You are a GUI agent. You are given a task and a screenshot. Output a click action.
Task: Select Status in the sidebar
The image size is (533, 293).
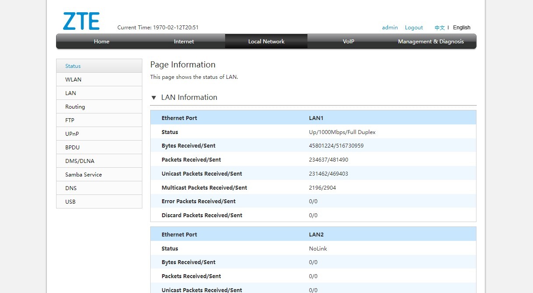click(x=72, y=66)
